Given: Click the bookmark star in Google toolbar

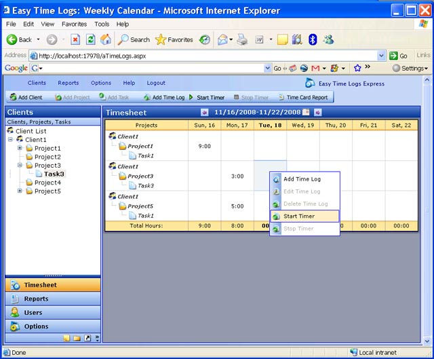Looking at the screenshot, I should tap(357, 68).
